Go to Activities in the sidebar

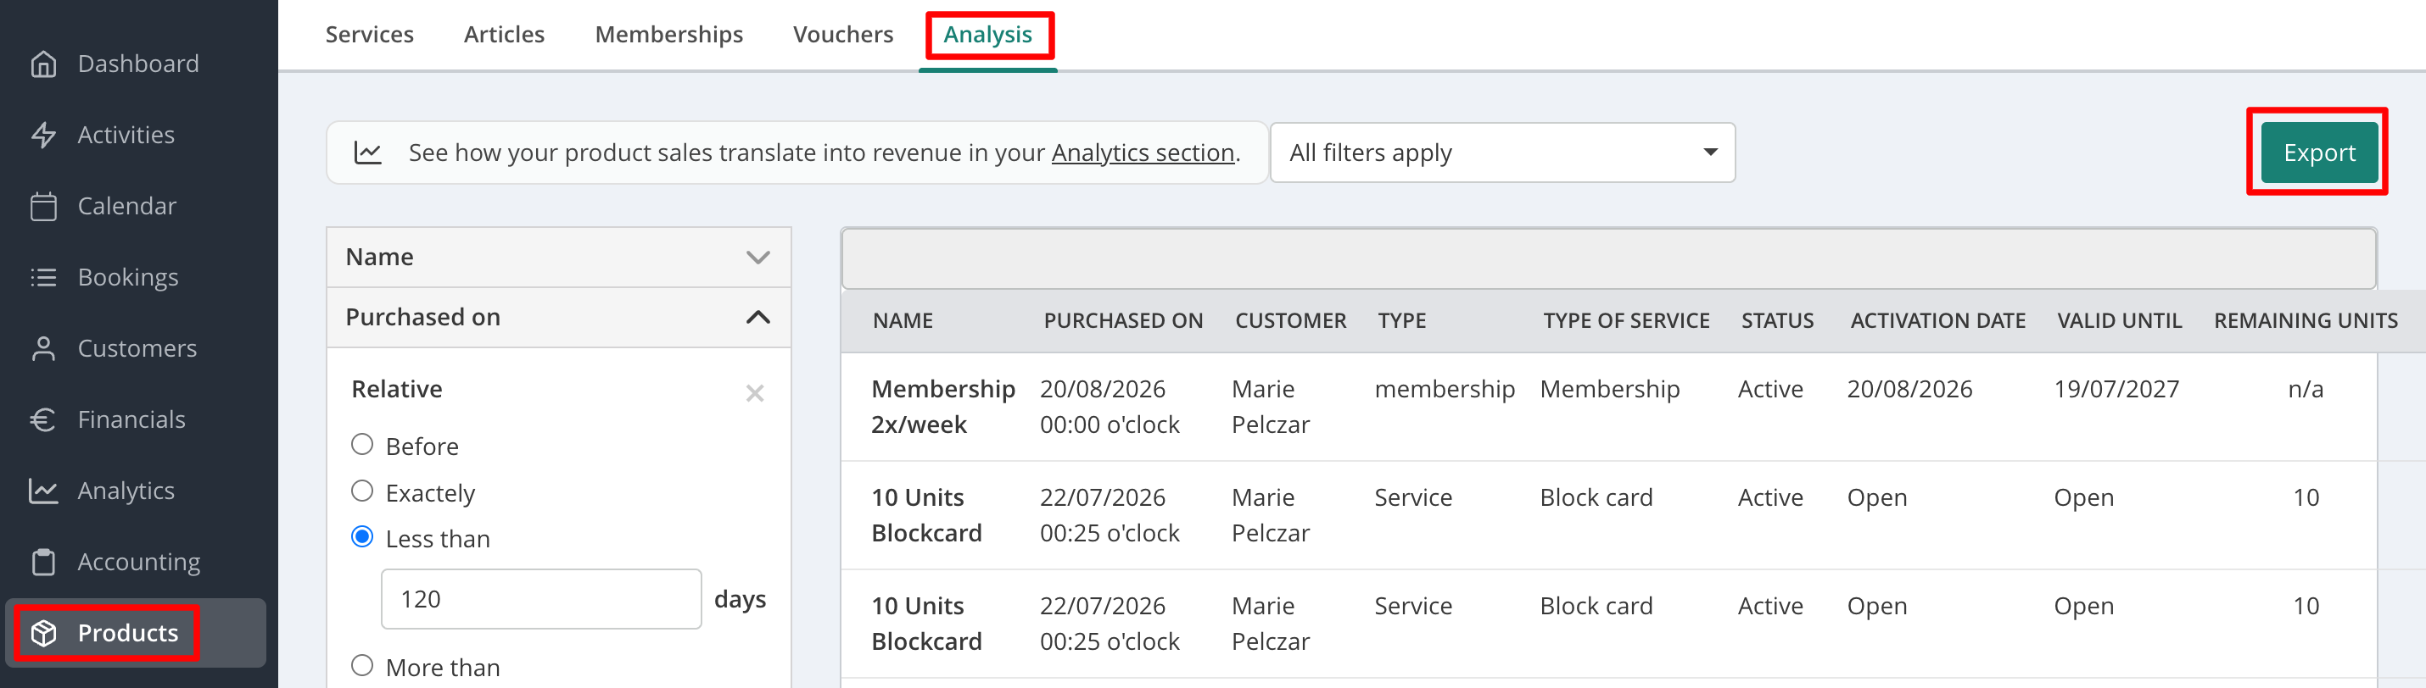pos(126,135)
